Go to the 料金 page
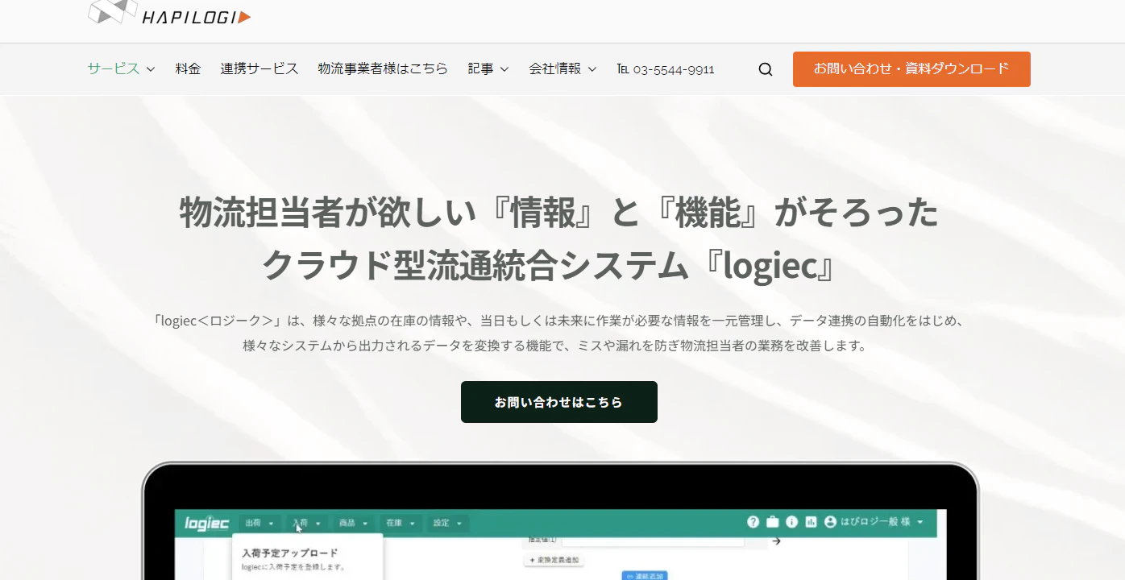The image size is (1125, 580). [x=188, y=68]
